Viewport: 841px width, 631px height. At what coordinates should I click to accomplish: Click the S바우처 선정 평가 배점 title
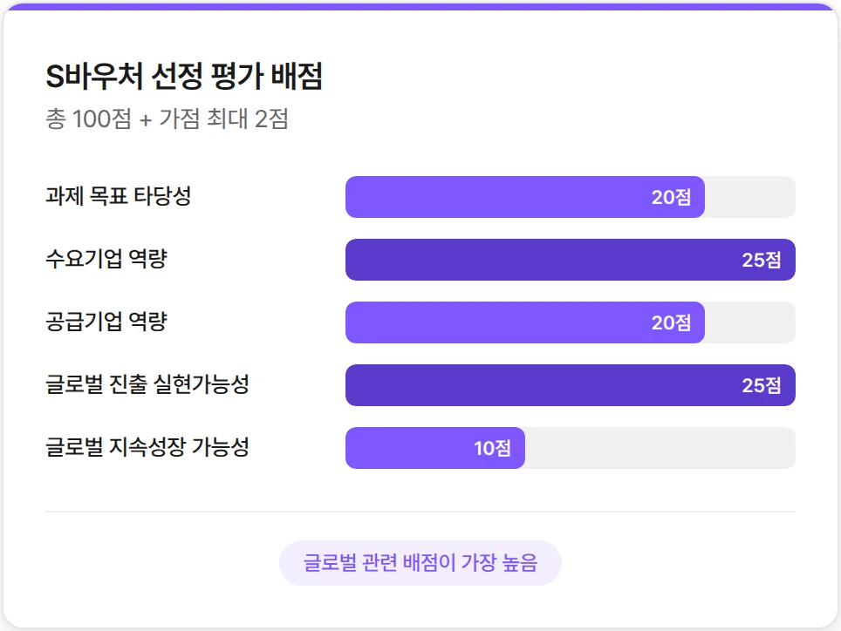184,78
